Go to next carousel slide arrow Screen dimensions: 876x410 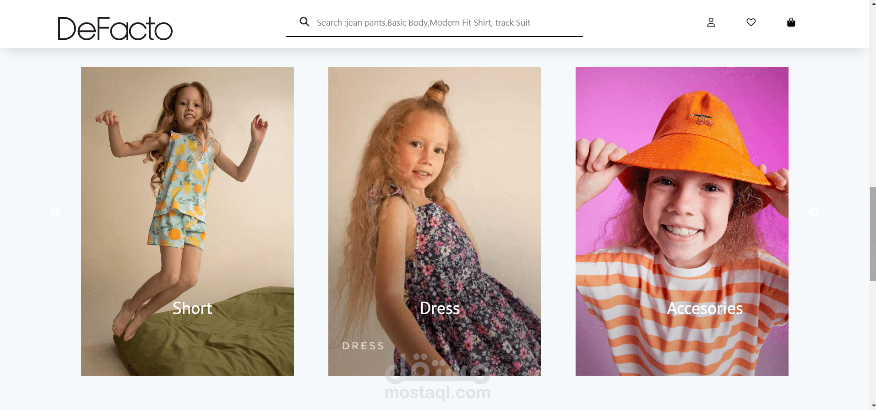point(814,212)
